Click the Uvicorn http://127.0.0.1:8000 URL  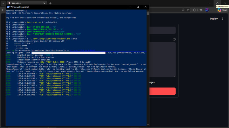click(52, 62)
